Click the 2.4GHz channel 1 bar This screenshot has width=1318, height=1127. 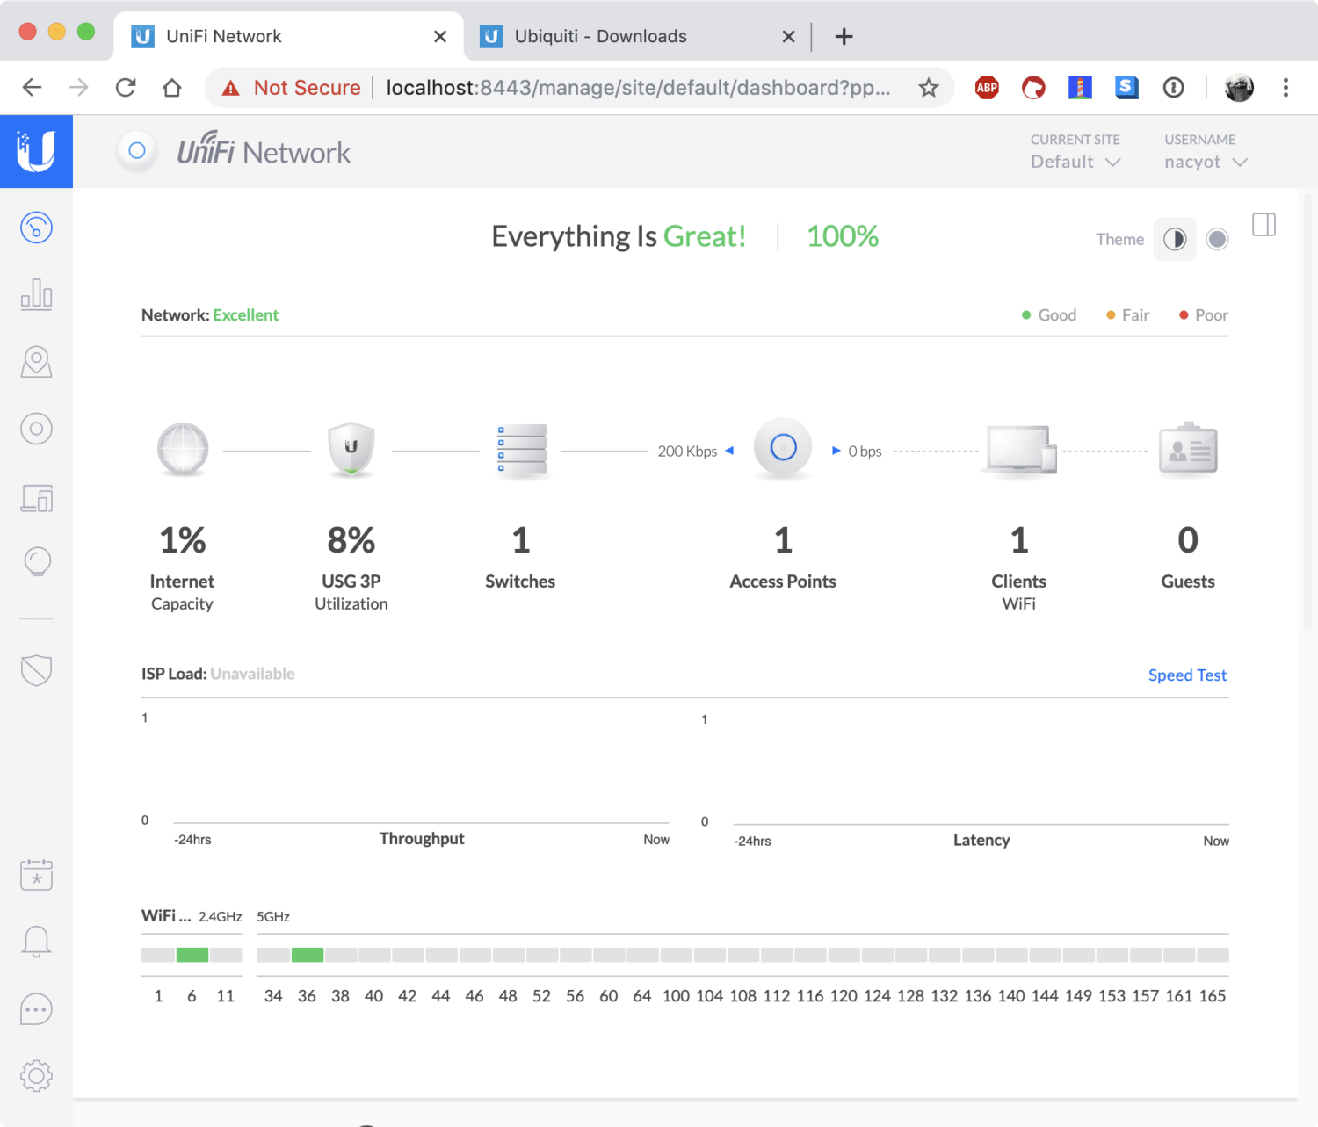coord(158,955)
